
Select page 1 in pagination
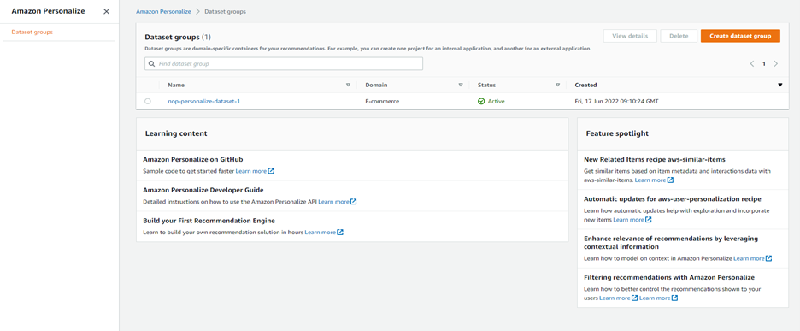764,64
